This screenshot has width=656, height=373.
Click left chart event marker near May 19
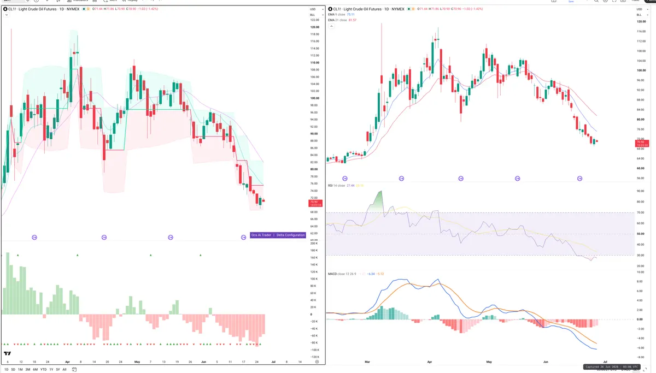[171, 237]
